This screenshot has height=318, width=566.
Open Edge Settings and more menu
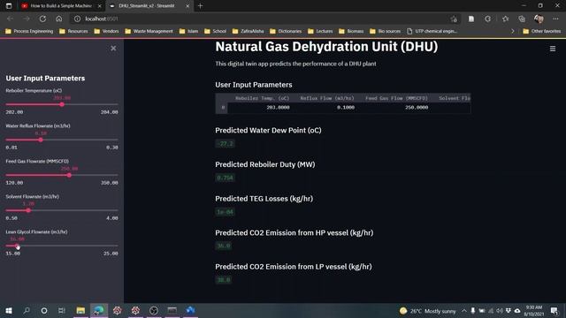point(555,19)
